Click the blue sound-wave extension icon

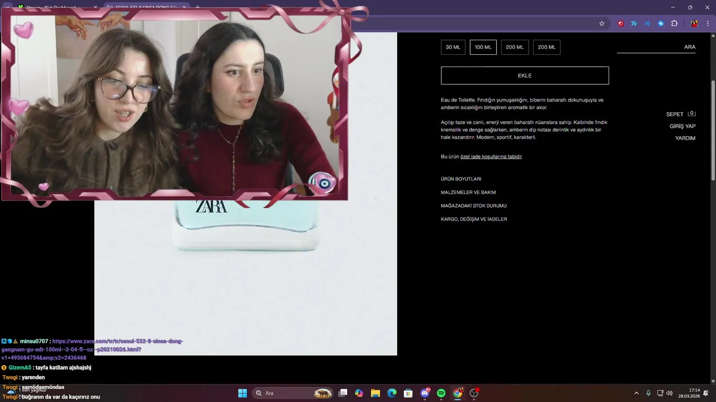click(647, 23)
